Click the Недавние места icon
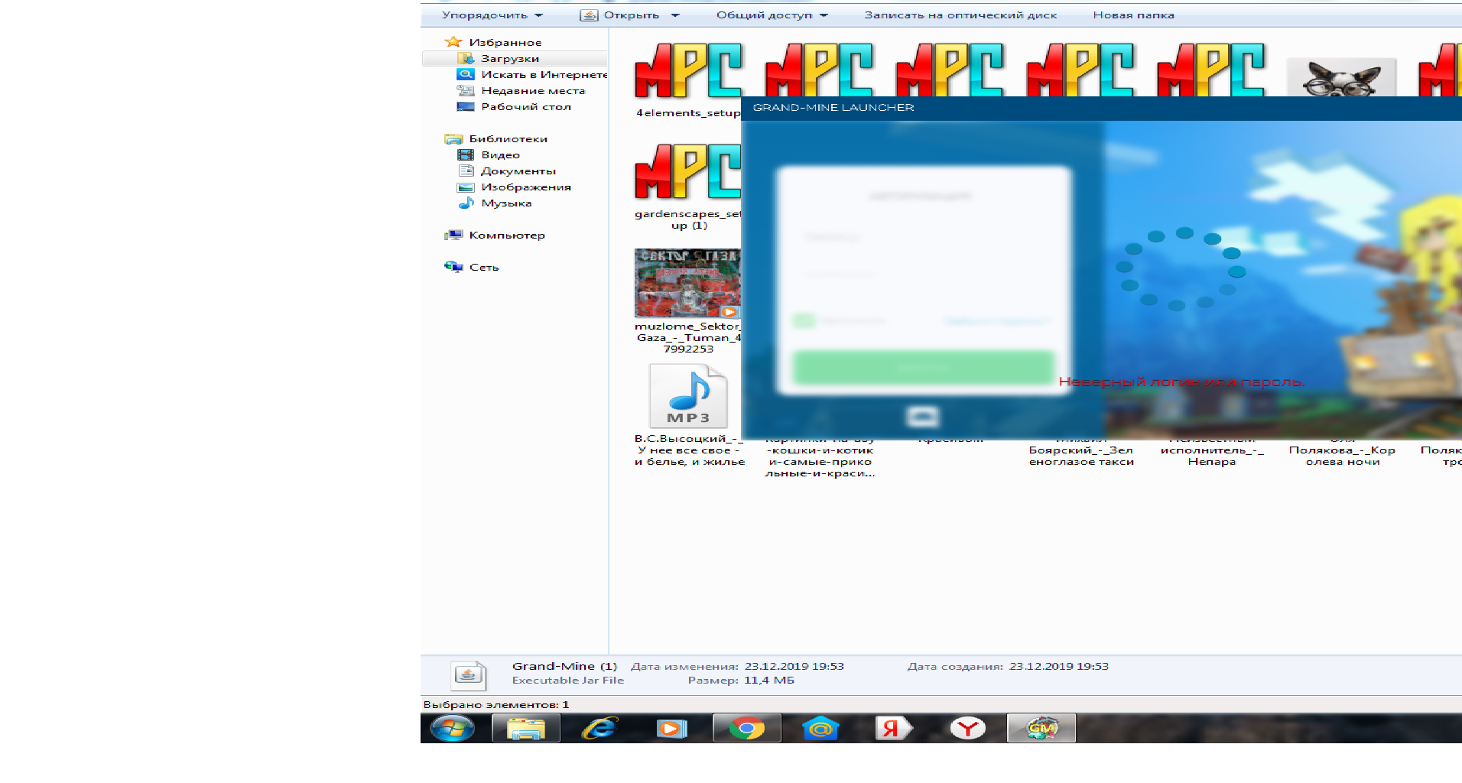Image resolution: width=1462 pixels, height=783 pixels. pos(466,90)
